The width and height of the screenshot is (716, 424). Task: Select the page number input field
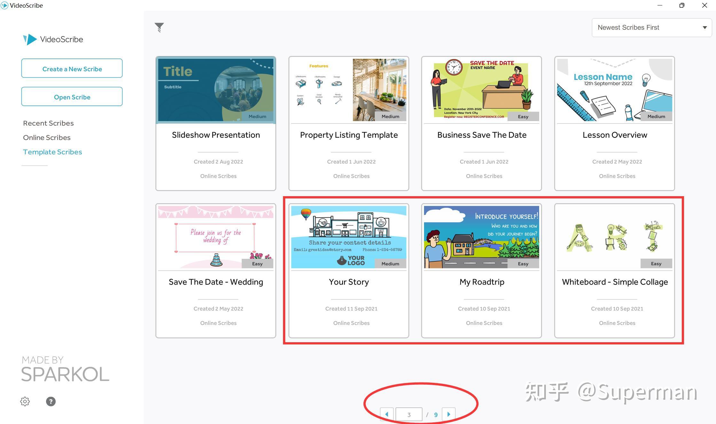[x=409, y=414]
